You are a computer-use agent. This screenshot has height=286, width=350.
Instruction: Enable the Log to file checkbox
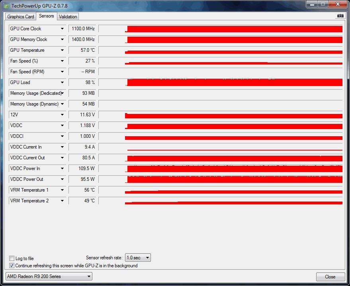[x=12, y=258]
